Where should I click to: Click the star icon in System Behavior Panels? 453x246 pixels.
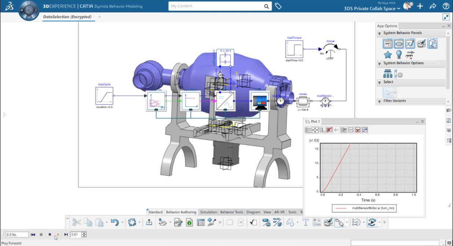click(x=388, y=55)
